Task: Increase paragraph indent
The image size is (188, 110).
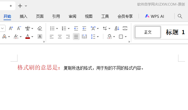Action: click(x=84, y=28)
